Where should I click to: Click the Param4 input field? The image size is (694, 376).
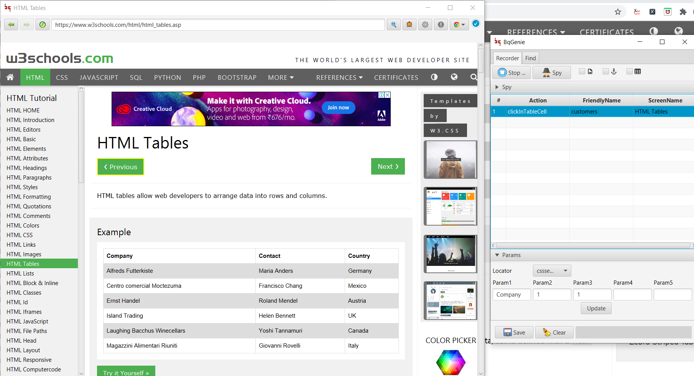click(633, 295)
